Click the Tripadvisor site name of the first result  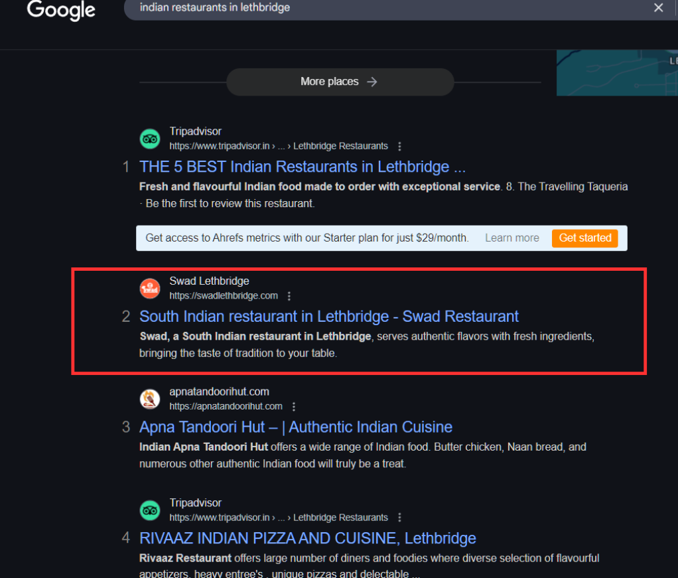196,131
